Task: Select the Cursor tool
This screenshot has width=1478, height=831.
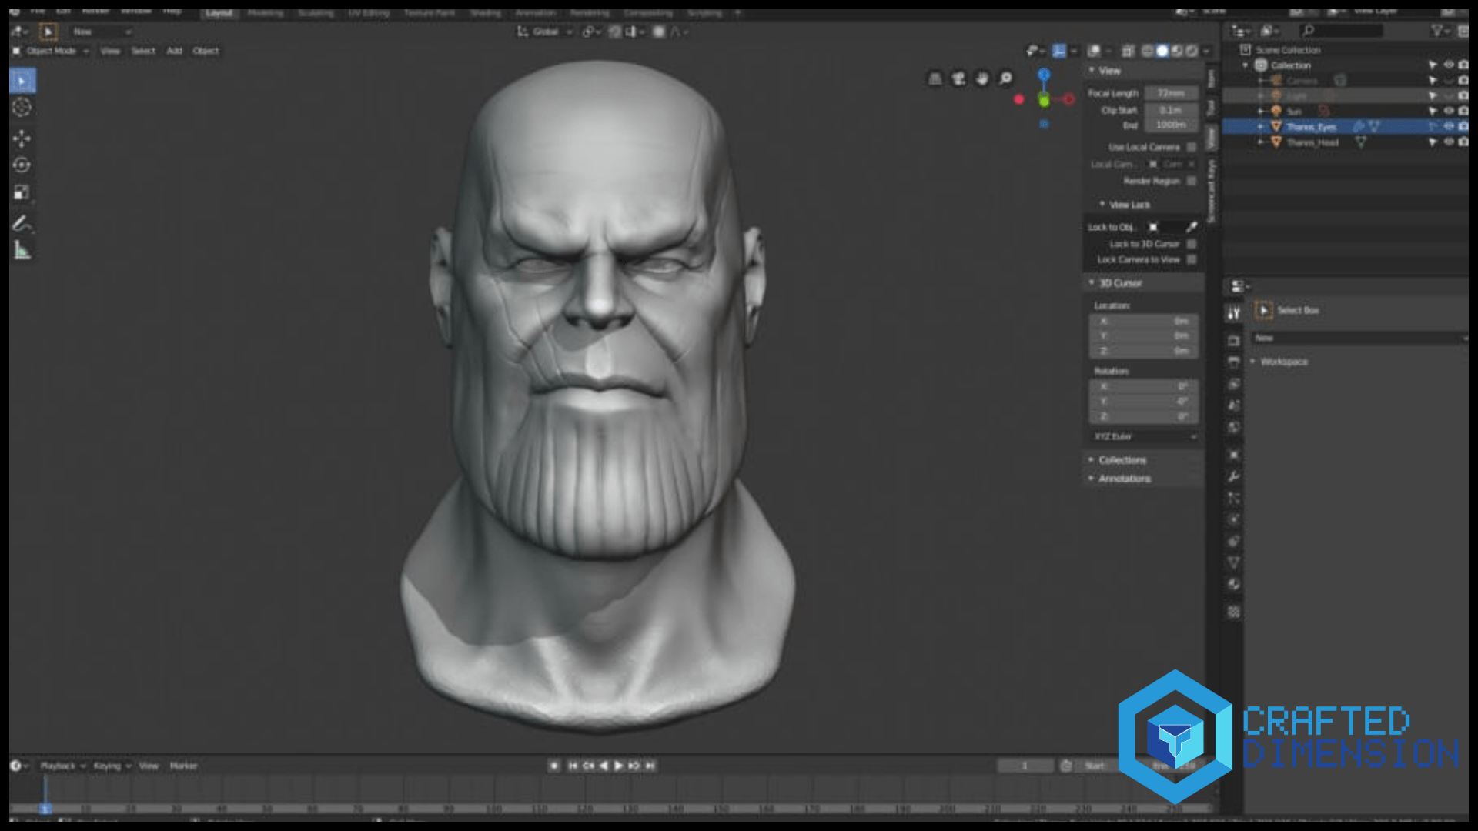Action: 22,108
